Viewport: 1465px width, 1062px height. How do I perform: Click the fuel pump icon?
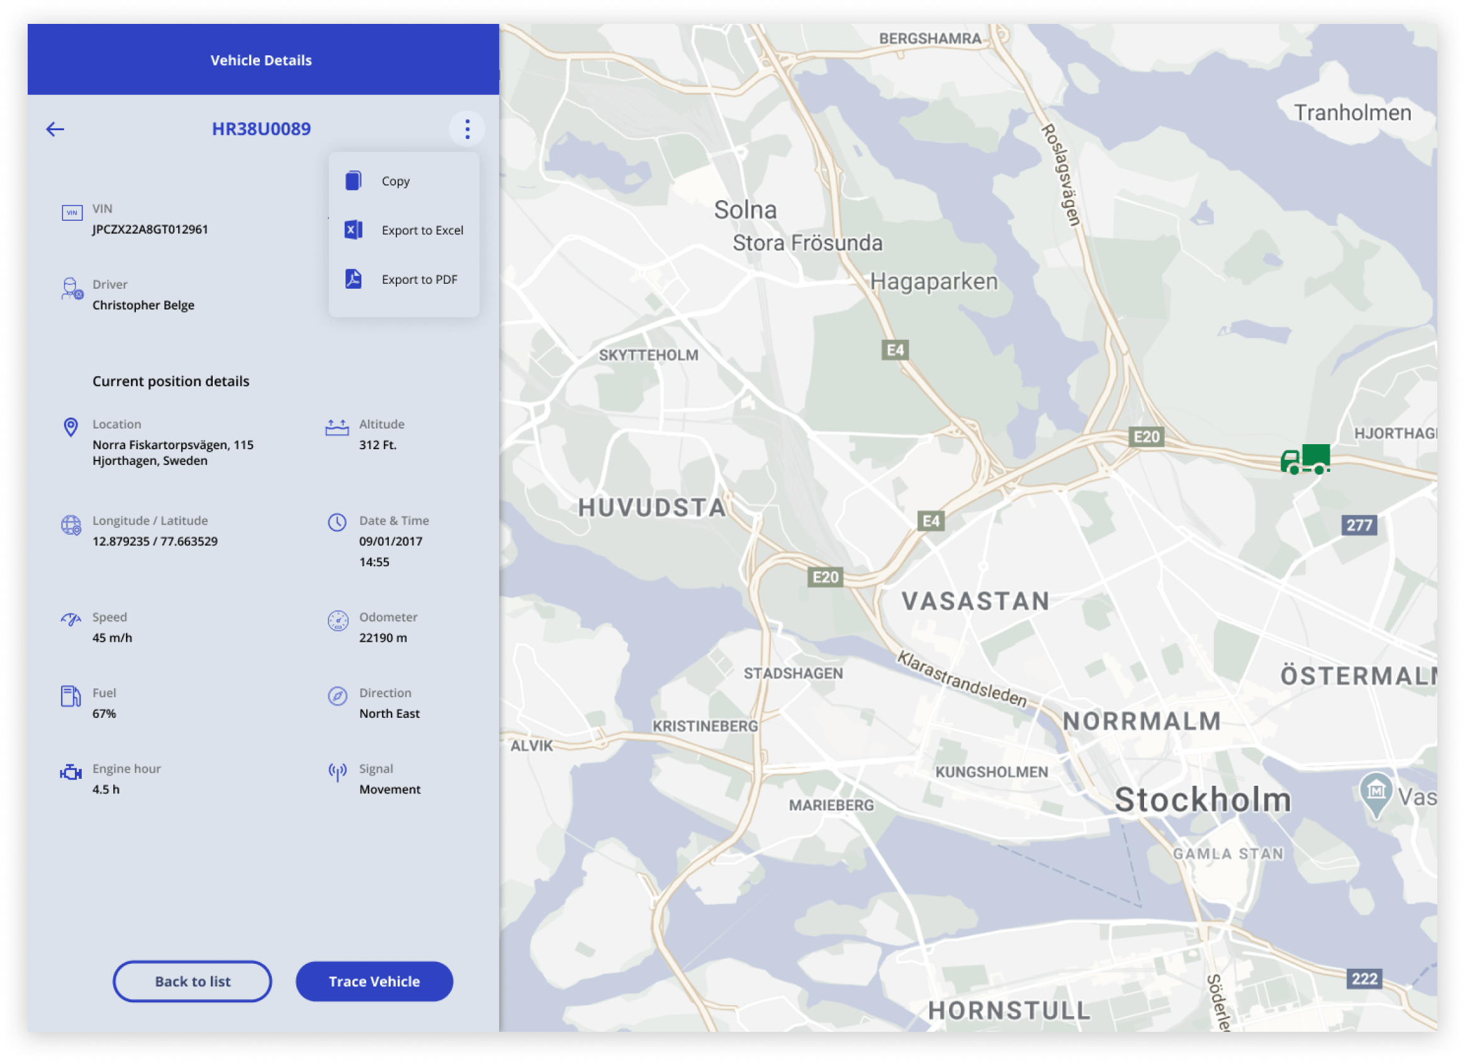[70, 696]
